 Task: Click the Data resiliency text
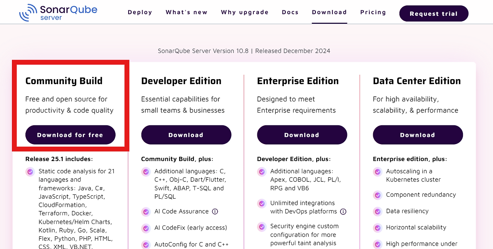click(407, 211)
